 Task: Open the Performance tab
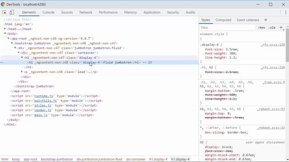click(x=108, y=12)
